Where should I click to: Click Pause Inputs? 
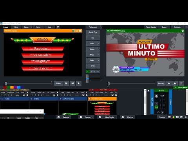pyautogui.click(x=151, y=27)
